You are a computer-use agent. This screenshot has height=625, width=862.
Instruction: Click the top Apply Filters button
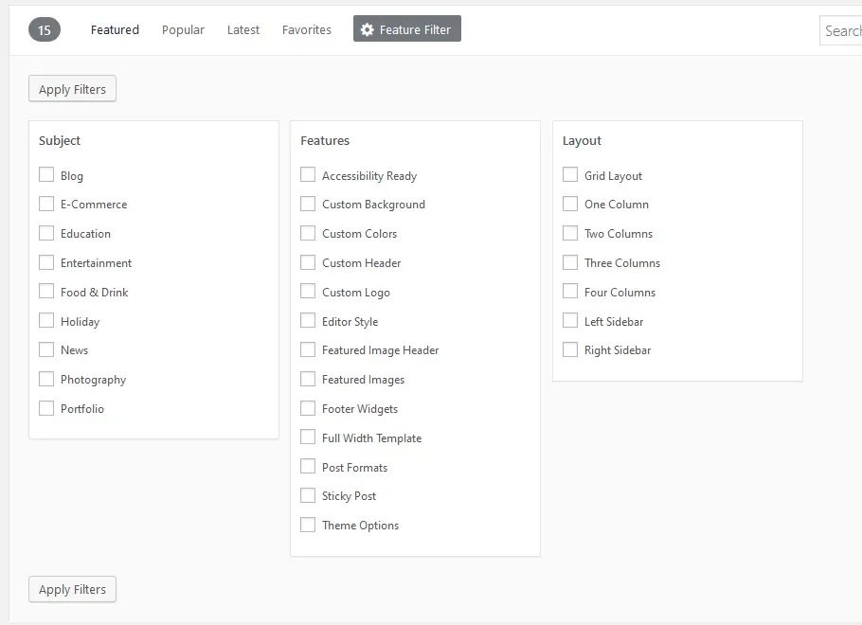(72, 89)
